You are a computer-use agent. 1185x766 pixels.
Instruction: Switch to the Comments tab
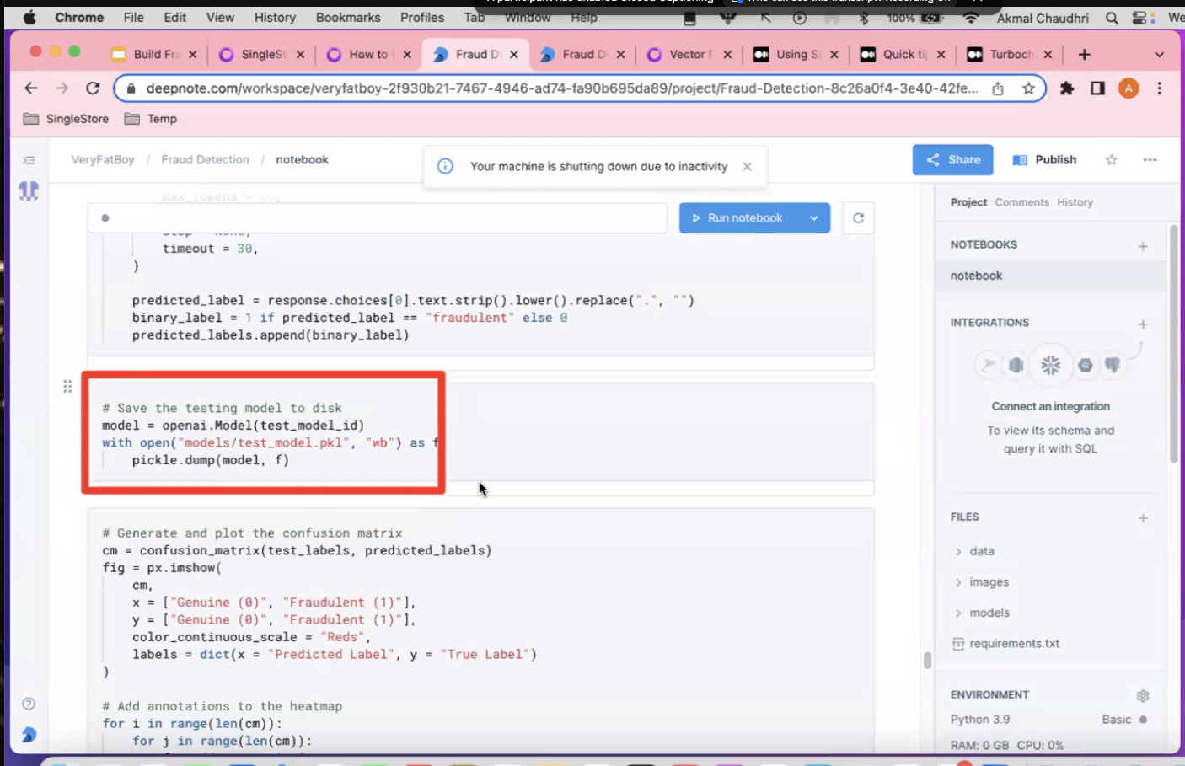[1021, 202]
